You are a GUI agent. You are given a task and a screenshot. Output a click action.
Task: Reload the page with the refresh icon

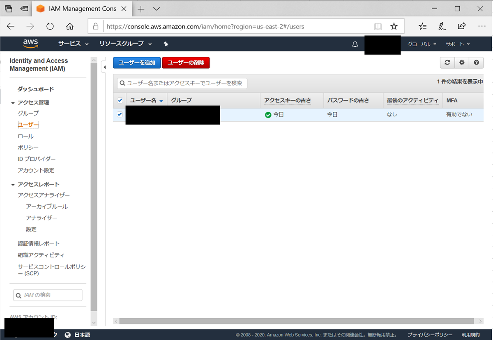(x=50, y=26)
